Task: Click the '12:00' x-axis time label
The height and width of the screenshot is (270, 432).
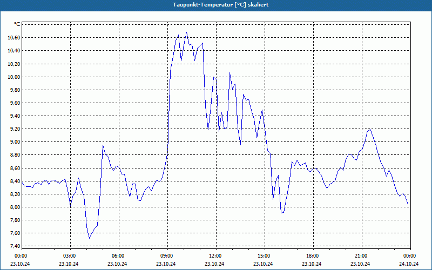Action: click(215, 256)
